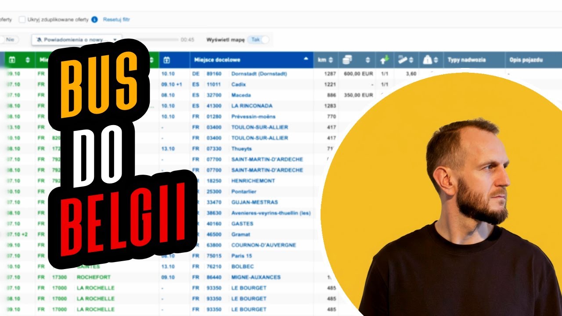
Task: Click Resetuj filtr link
Action: [116, 20]
